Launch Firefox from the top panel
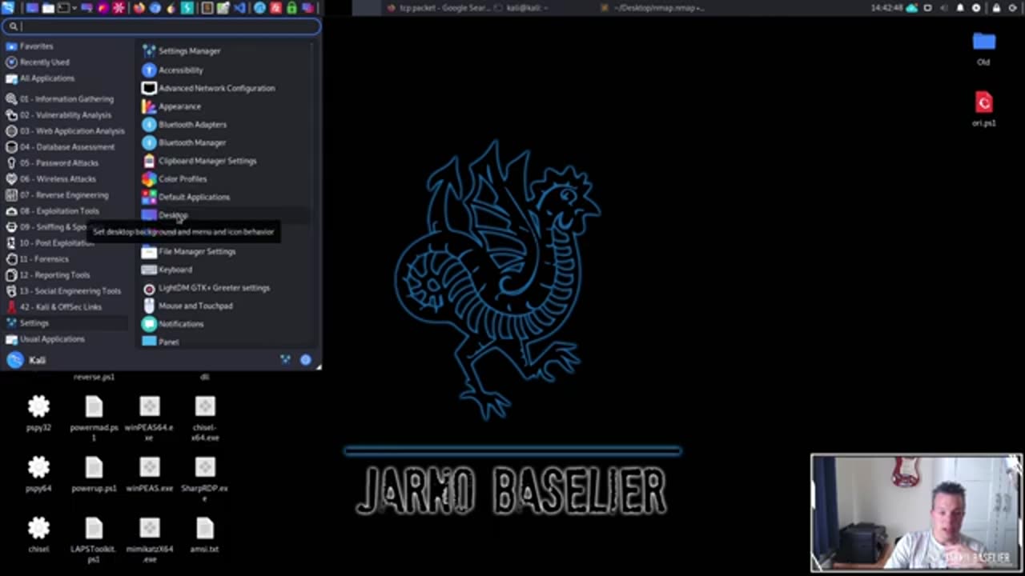The image size is (1025, 576). coord(139,8)
